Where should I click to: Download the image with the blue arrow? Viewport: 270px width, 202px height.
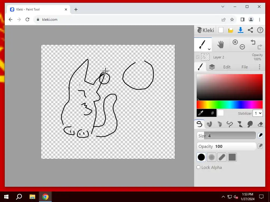[x=240, y=30]
